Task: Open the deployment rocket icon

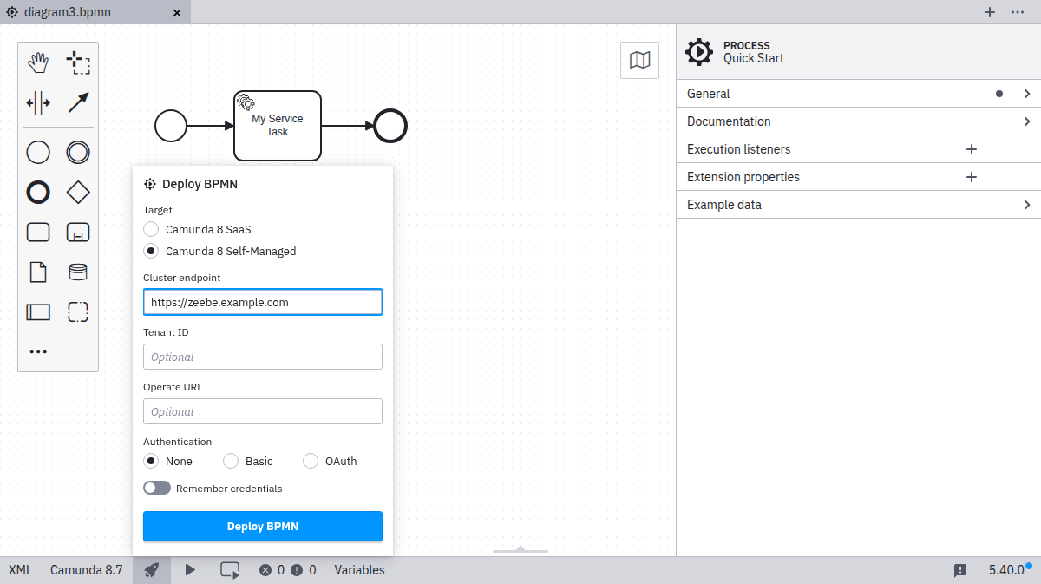Action: 152,570
